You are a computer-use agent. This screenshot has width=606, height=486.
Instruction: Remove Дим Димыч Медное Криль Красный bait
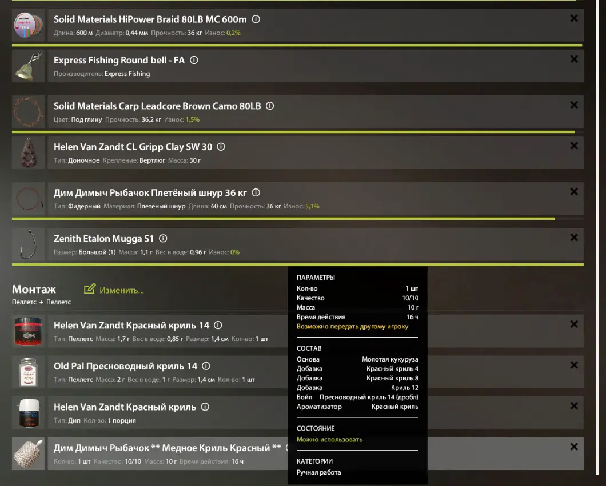574,447
